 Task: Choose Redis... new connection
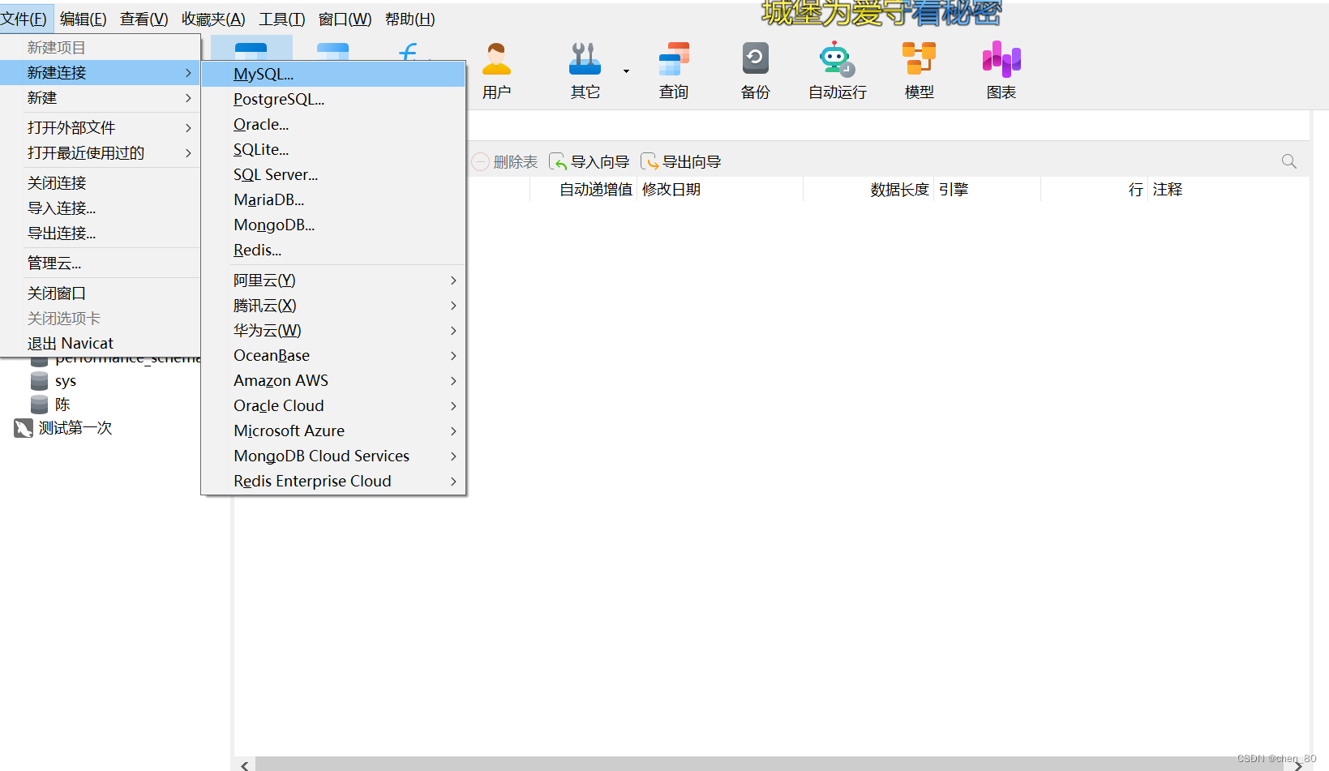pos(333,250)
